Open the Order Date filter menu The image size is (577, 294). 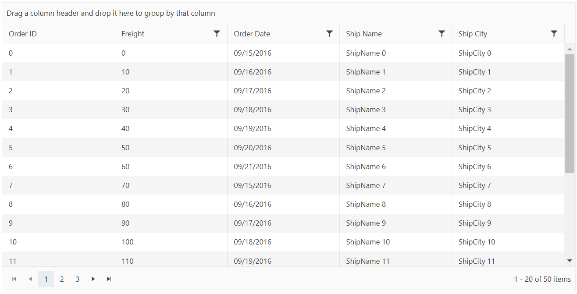click(x=329, y=34)
